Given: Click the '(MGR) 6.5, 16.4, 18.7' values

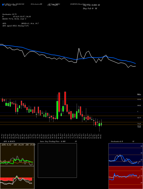Looking at the screenshot, I should [30, 23].
